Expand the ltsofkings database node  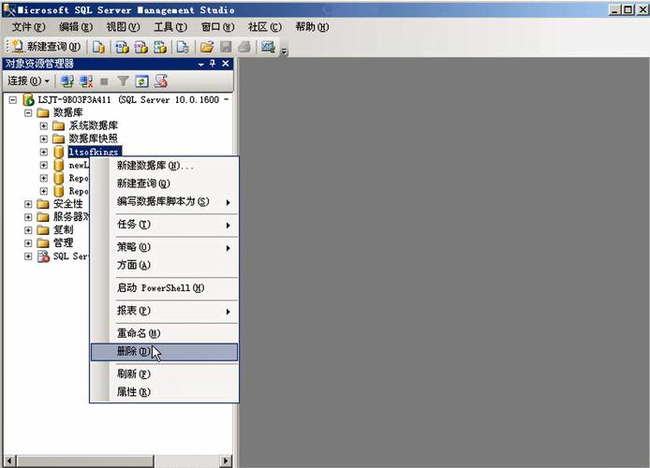point(43,152)
